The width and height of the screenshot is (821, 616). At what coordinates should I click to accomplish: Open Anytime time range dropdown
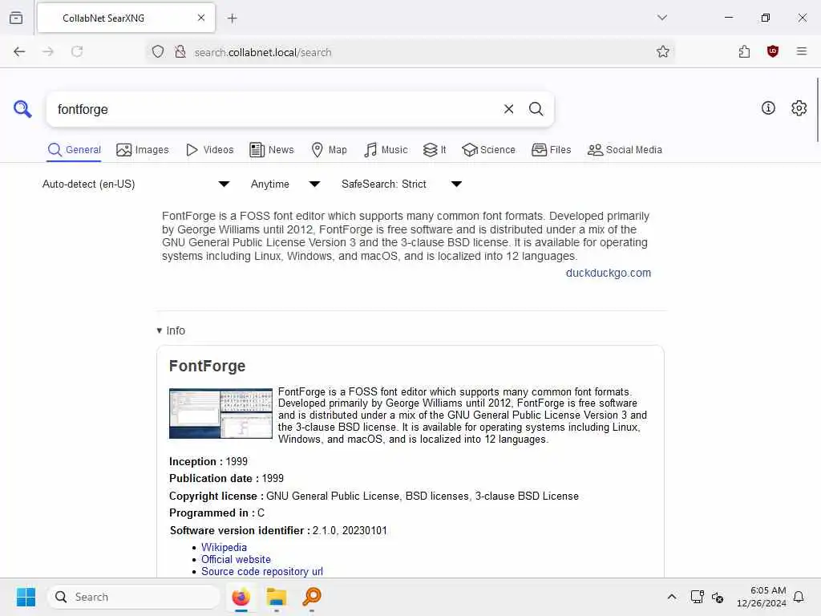click(285, 184)
